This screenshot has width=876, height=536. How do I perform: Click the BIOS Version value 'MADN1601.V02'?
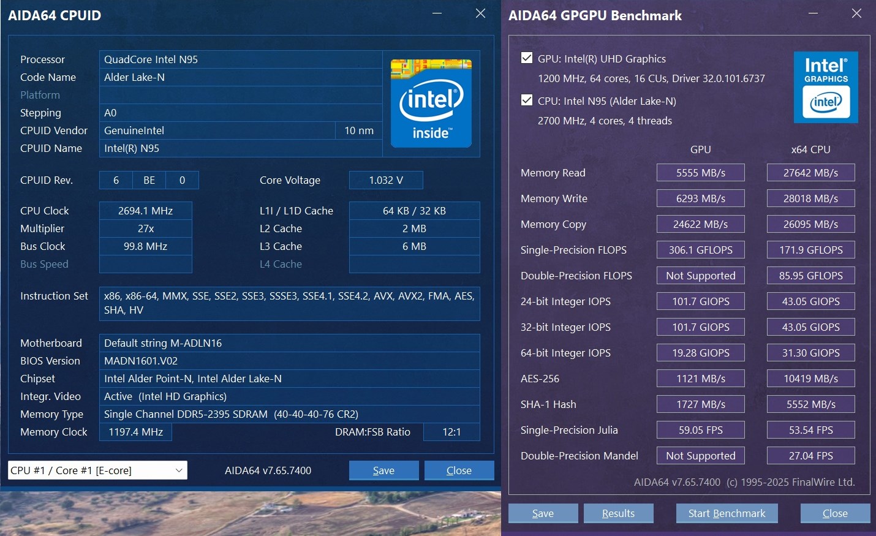point(290,361)
